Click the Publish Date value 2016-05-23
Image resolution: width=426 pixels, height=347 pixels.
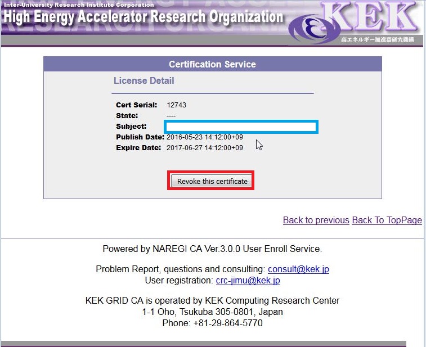(205, 137)
